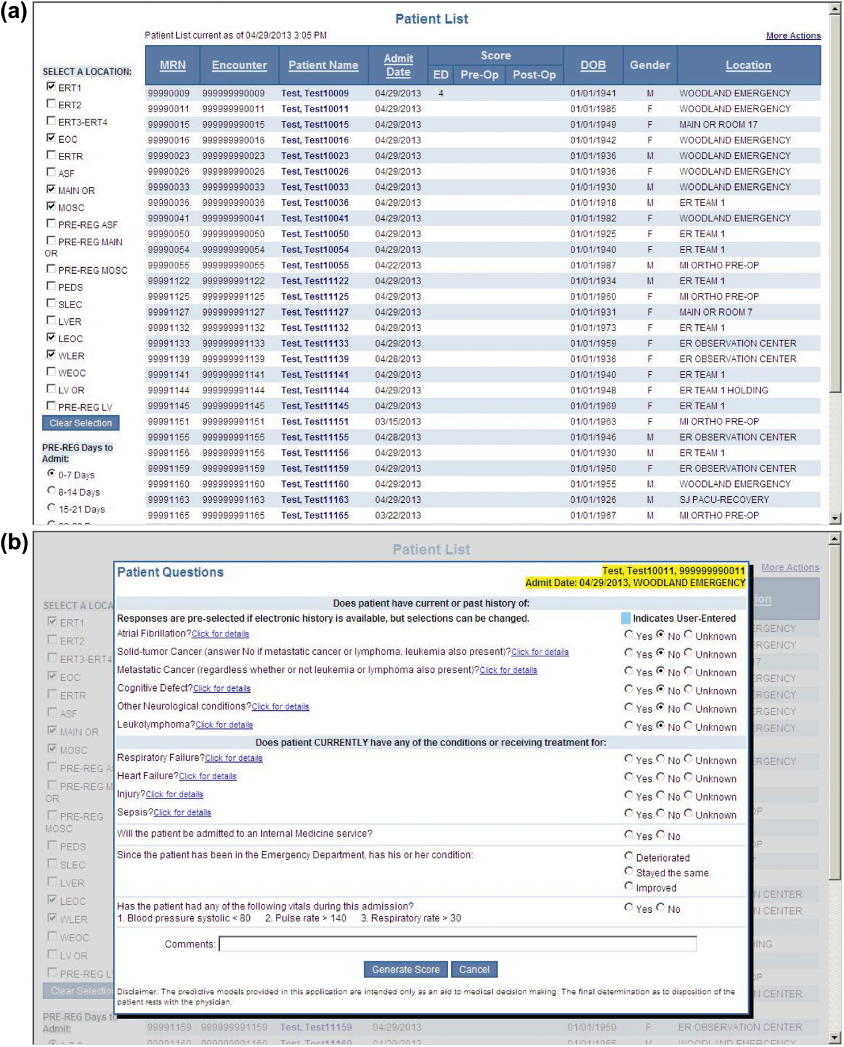Select 8-14 Days for PRE-REG admit in the top panel
Viewport: 844px width, 1047px height.
[51, 491]
